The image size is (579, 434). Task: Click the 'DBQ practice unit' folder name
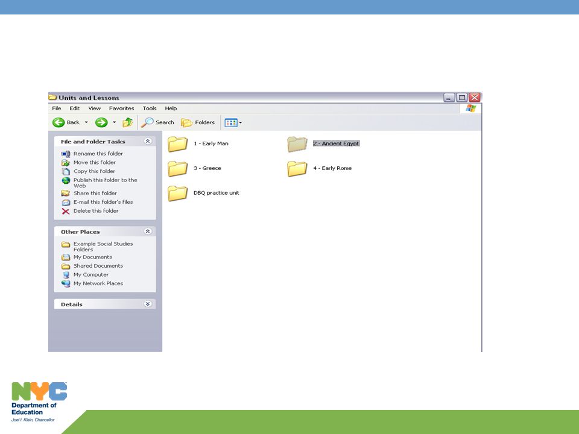(x=217, y=193)
